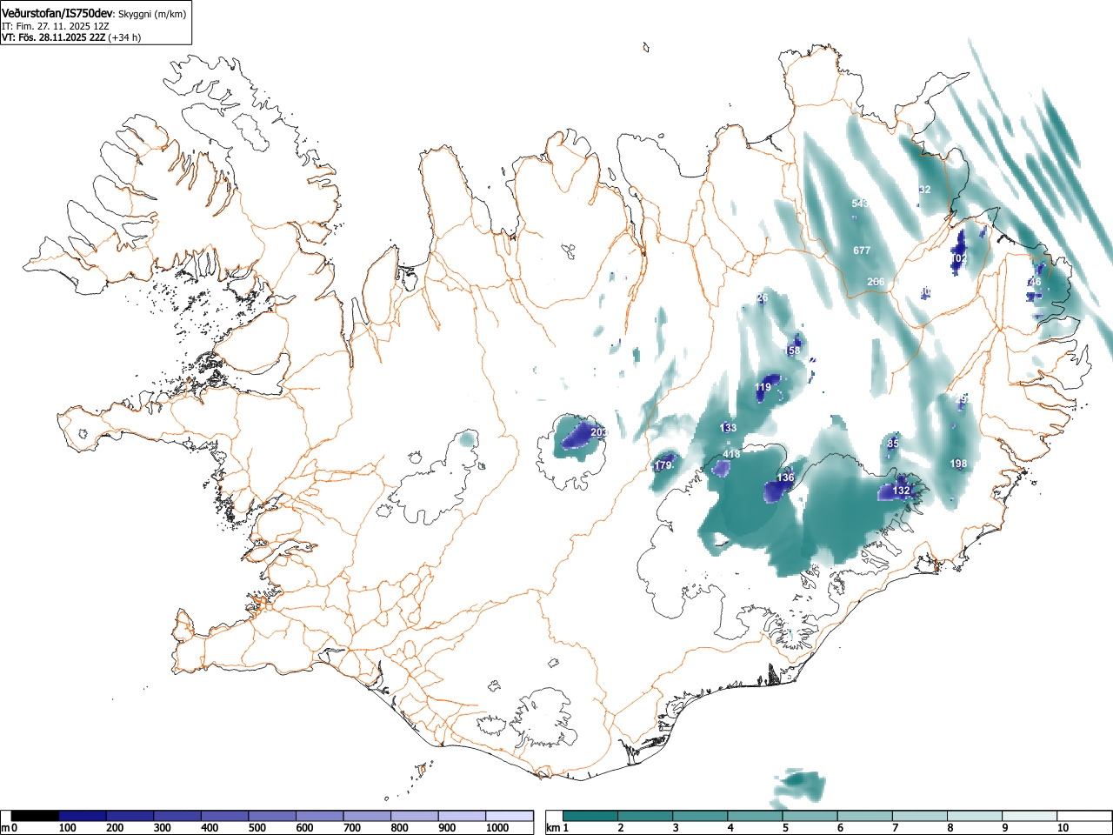Click the visibility value '179' on the map
The image size is (1113, 835).
click(x=663, y=466)
